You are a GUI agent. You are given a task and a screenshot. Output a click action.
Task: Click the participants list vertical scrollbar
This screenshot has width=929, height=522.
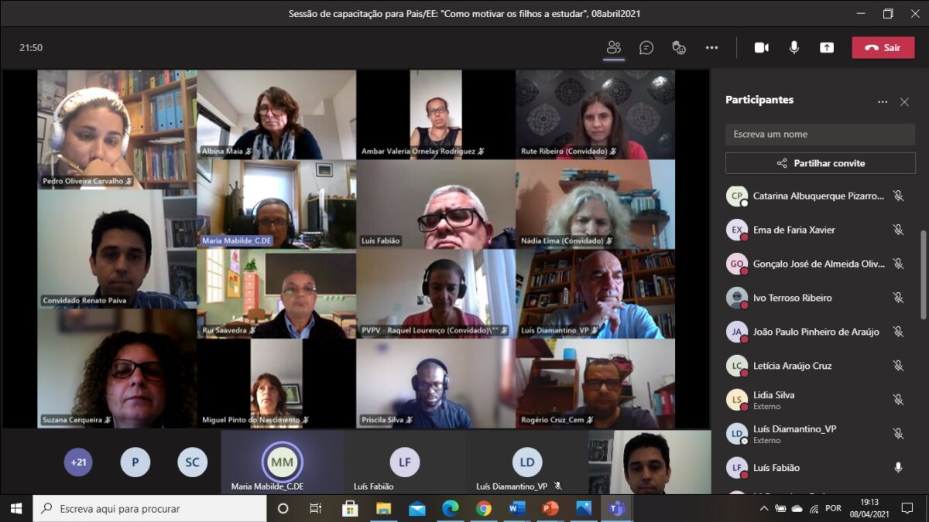click(x=922, y=275)
